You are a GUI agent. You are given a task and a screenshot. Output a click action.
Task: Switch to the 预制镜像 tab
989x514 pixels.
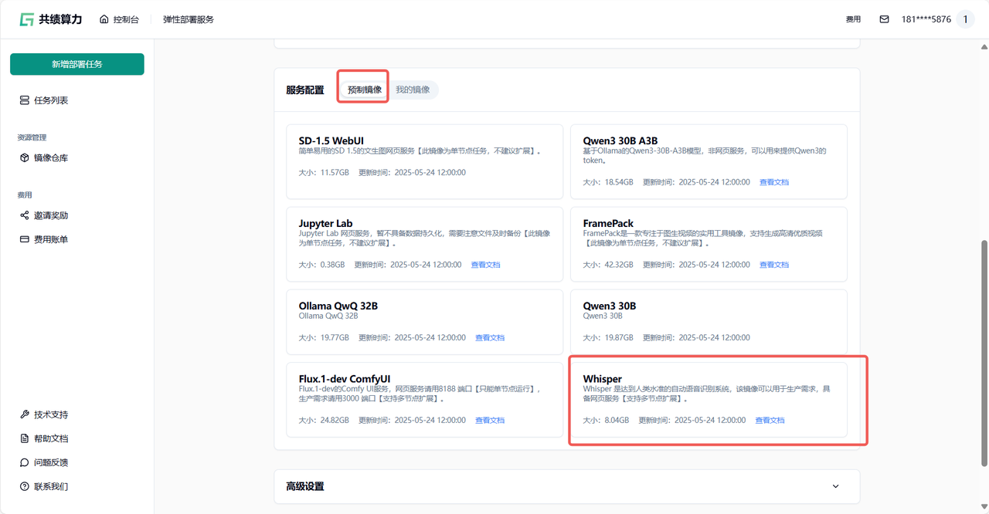tap(364, 90)
